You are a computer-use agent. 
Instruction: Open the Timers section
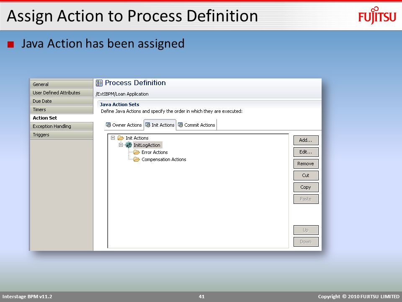click(62, 109)
